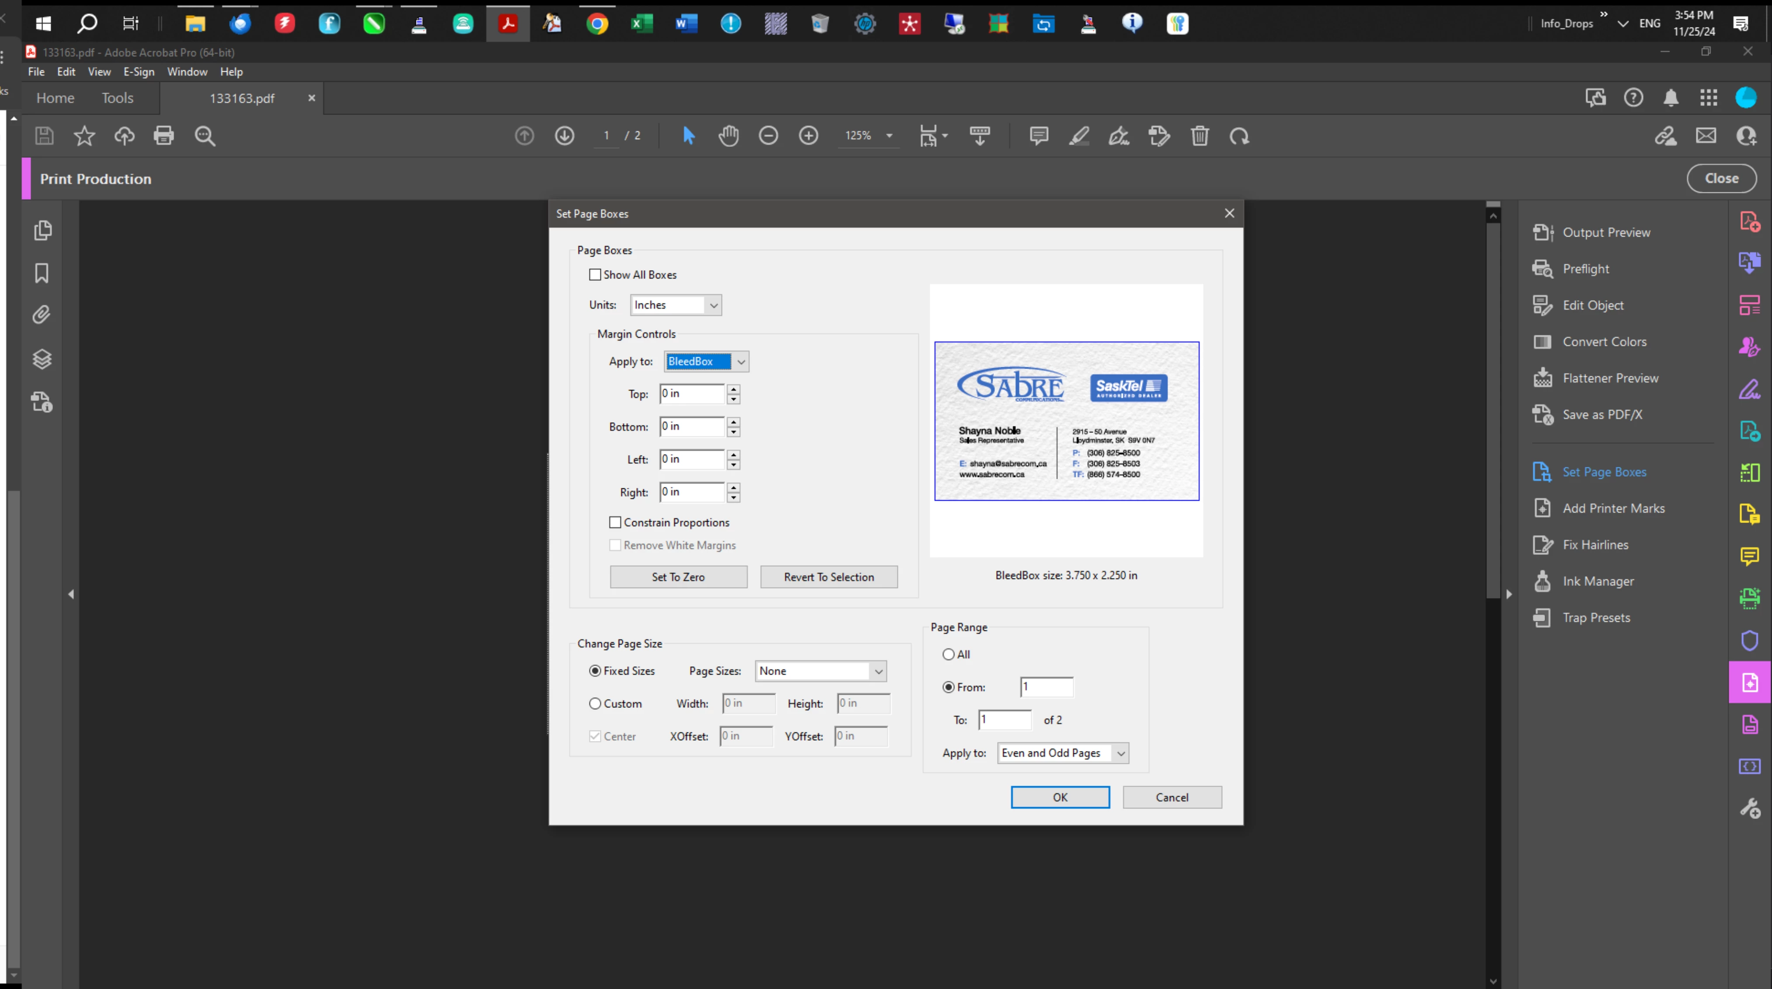Click the Ink Manager icon

tap(1542, 581)
